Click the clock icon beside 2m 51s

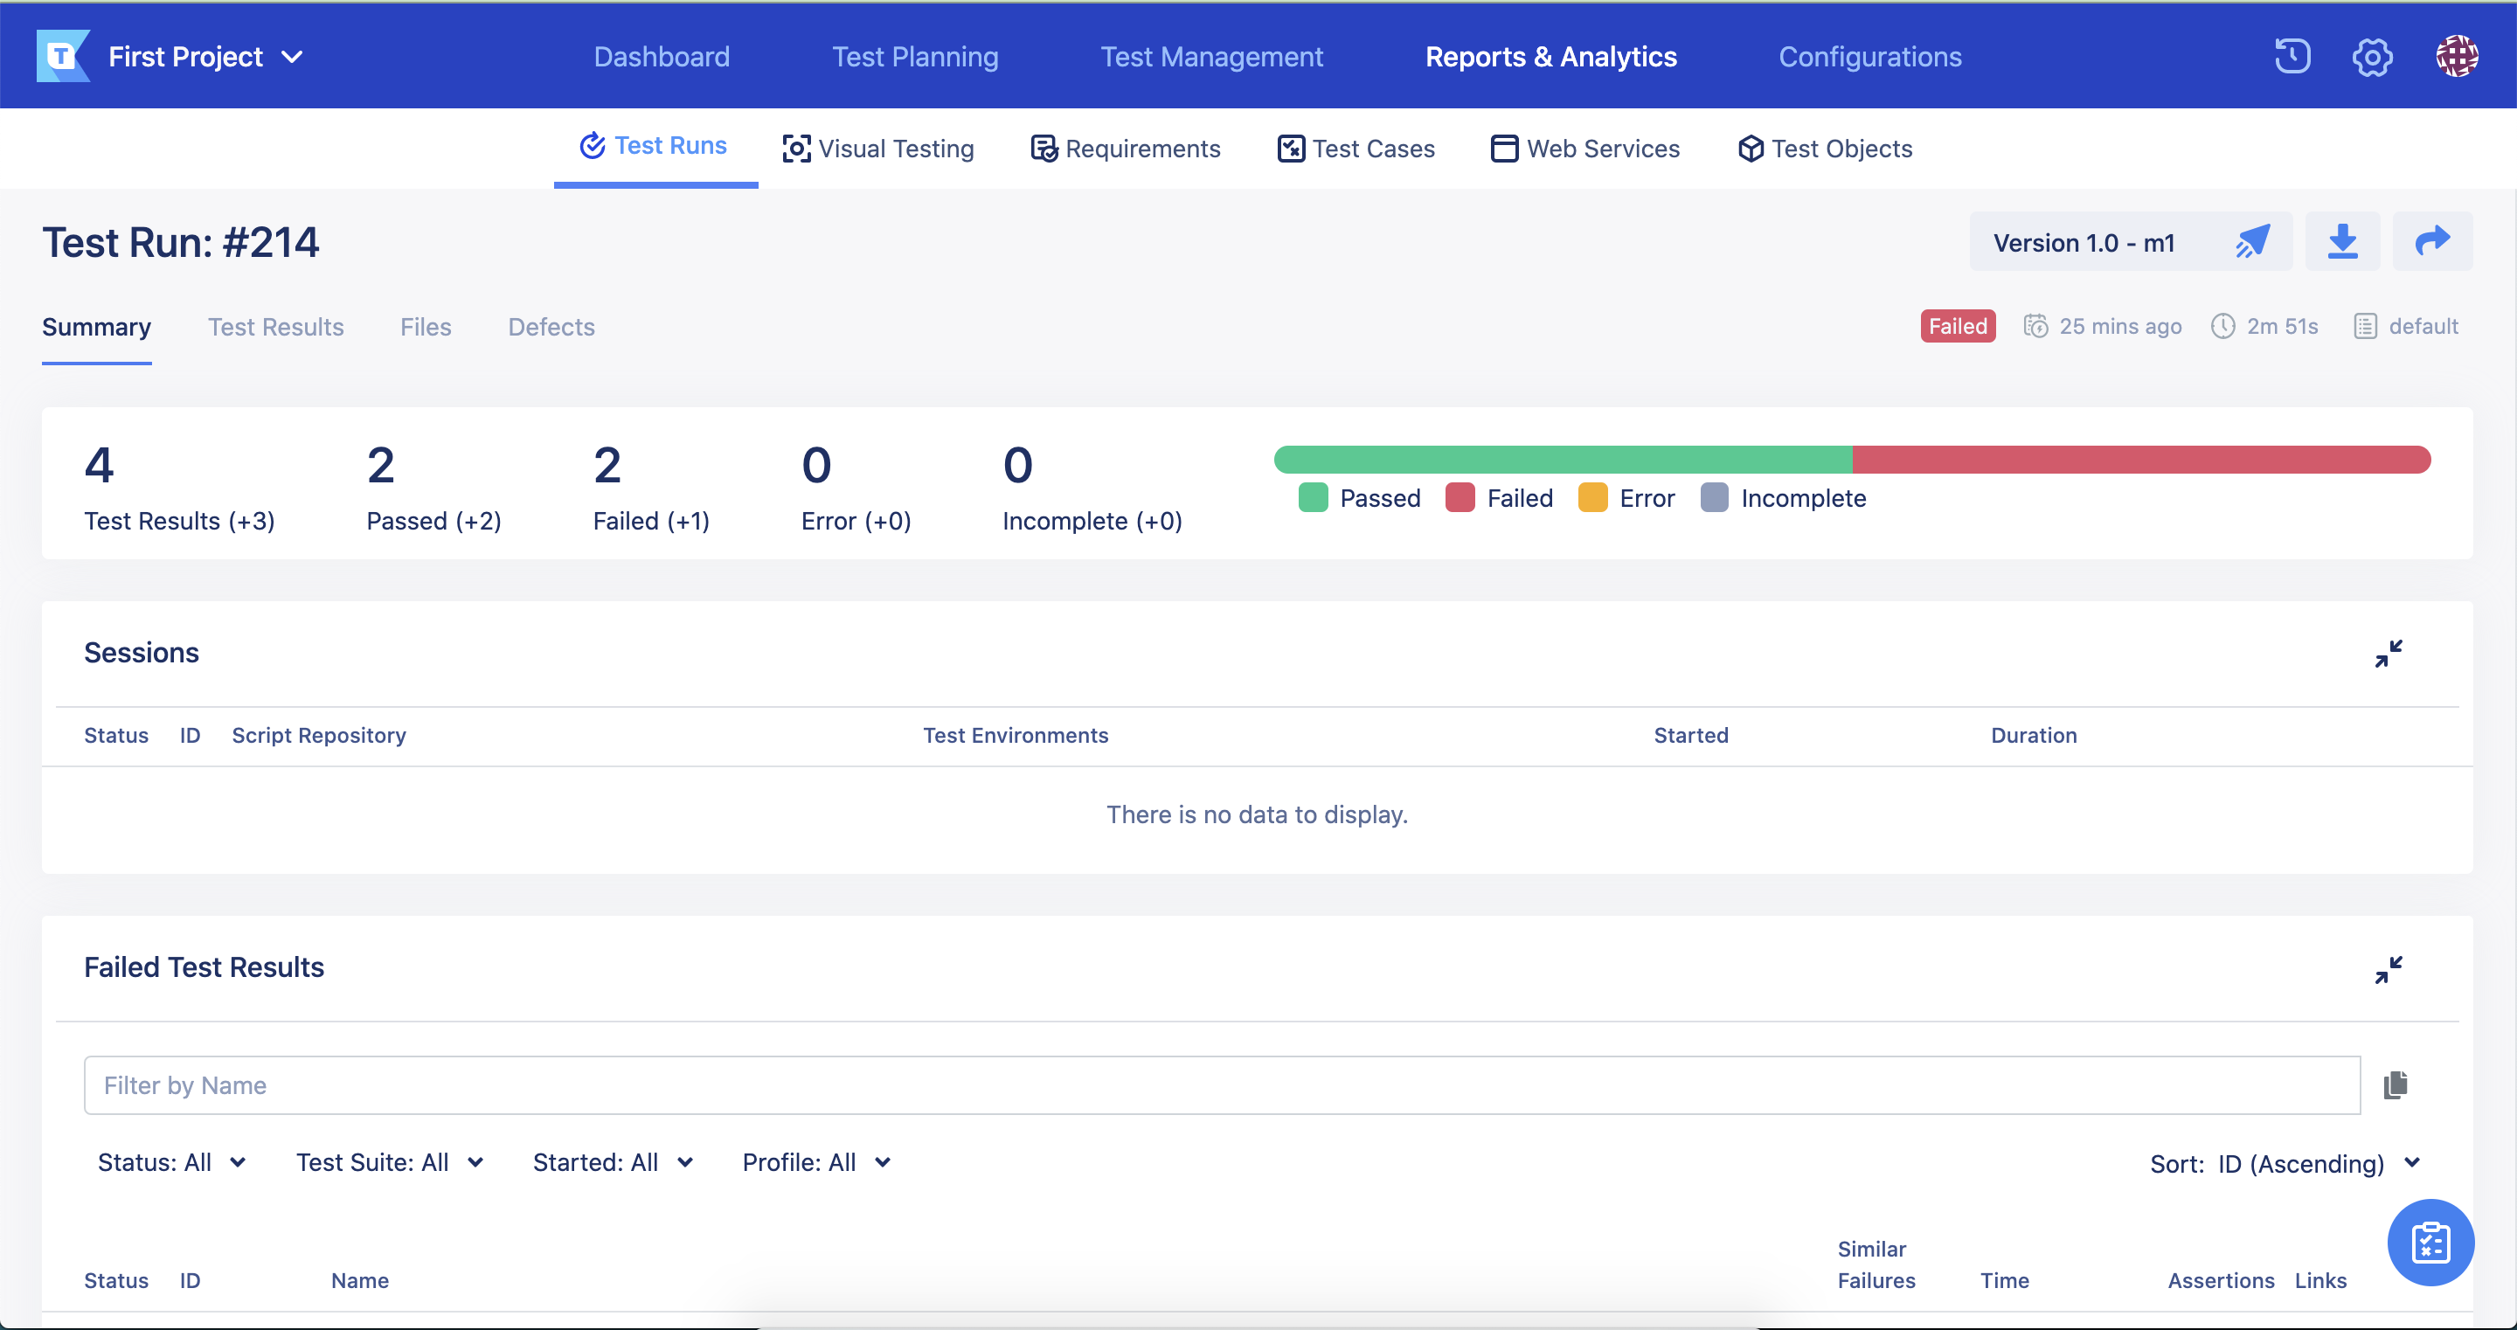pos(2222,327)
